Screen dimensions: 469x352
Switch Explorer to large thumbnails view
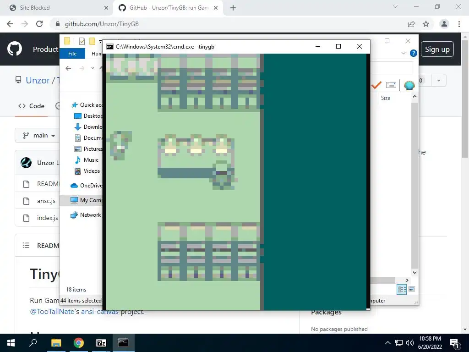412,289
